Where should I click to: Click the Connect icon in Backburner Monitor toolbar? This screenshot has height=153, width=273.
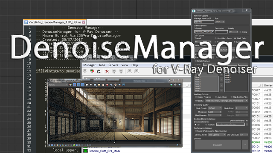point(85,71)
